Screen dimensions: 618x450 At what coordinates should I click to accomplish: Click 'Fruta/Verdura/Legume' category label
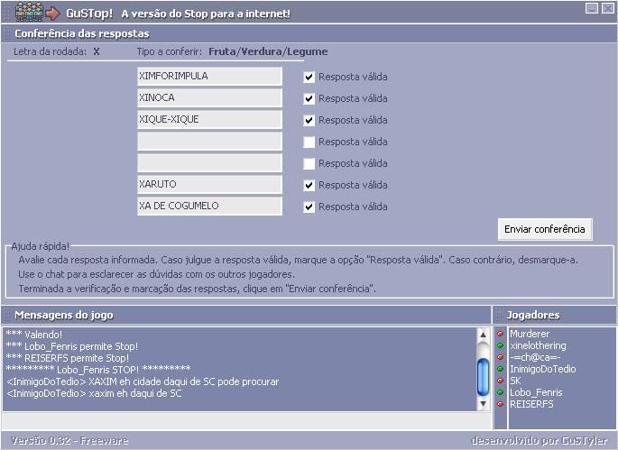tap(268, 51)
